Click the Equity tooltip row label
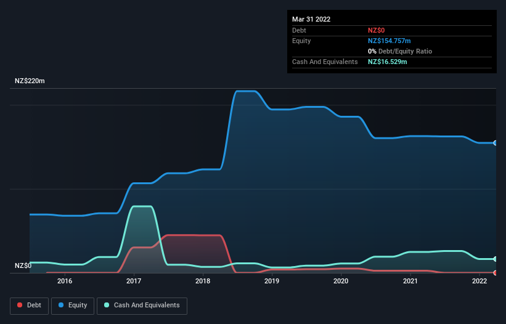 [301, 41]
